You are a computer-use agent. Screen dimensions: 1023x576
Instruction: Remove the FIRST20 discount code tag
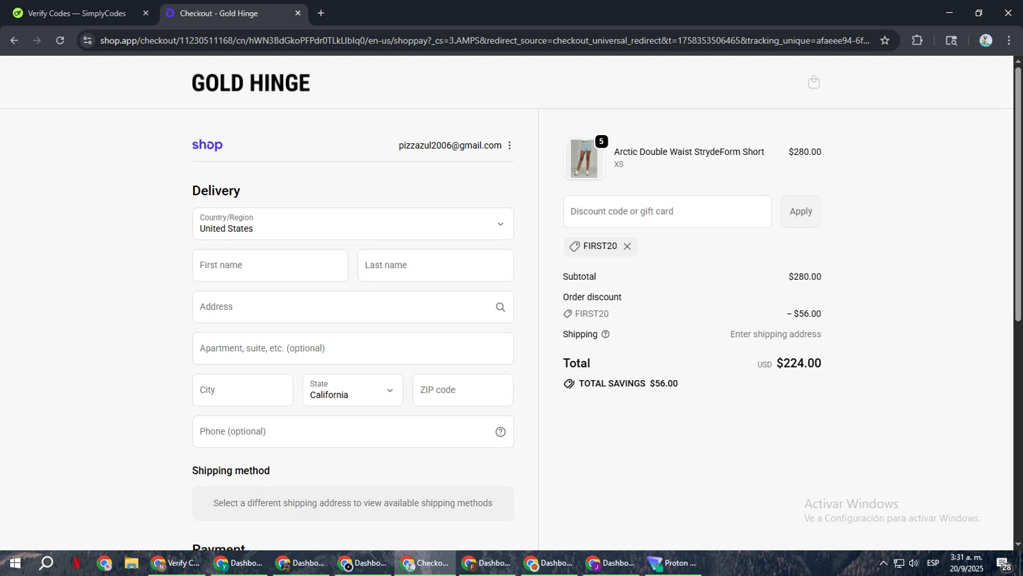coord(627,246)
